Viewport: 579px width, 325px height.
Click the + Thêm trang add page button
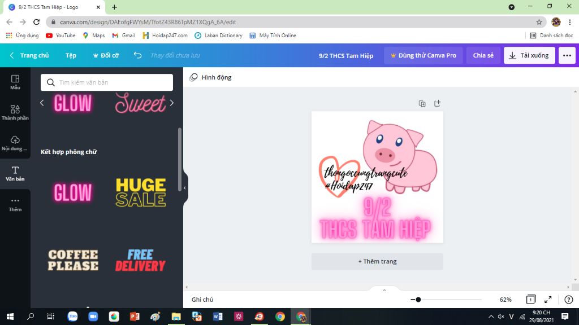[x=377, y=261]
